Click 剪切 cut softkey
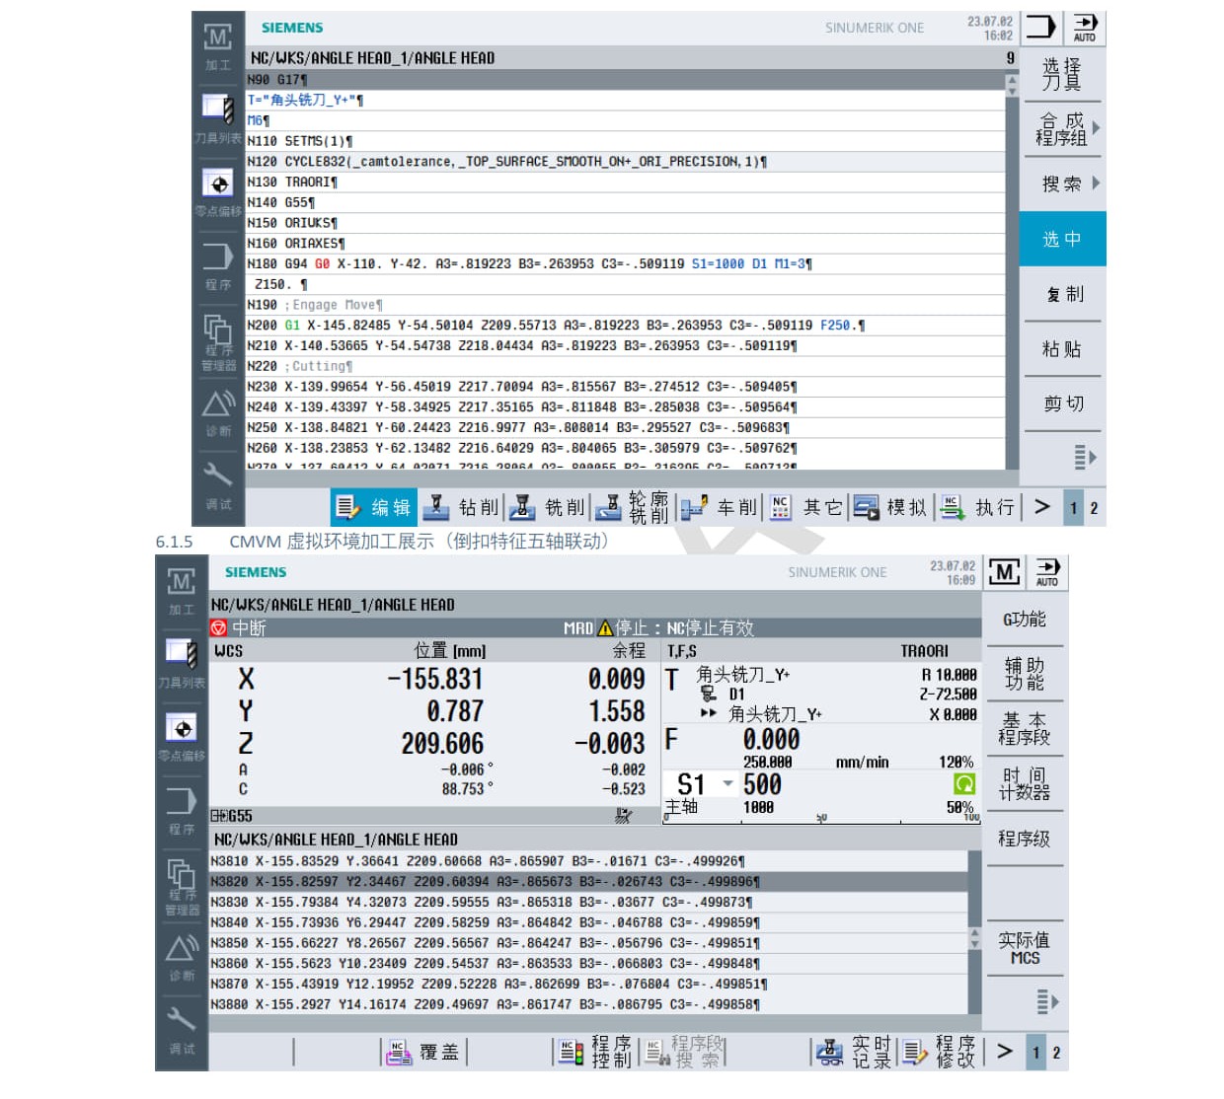Screen dimensions: 1224x1099 1061,403
